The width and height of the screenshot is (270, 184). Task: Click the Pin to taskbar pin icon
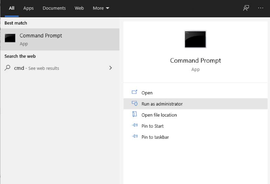tap(135, 136)
